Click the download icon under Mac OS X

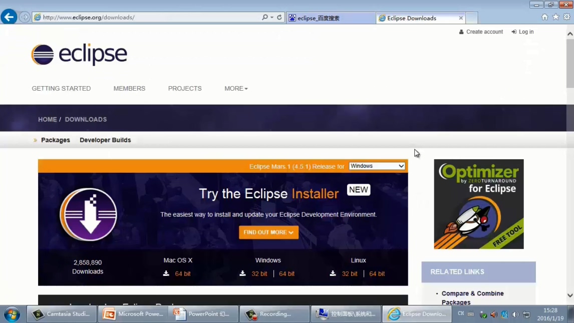pos(166,273)
